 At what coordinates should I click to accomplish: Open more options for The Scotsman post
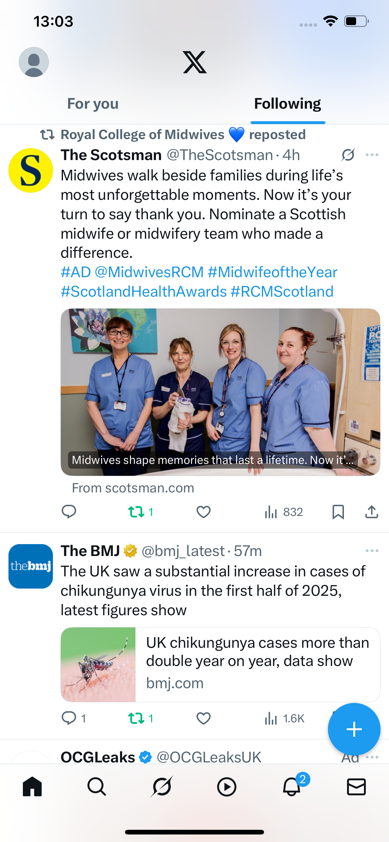tap(372, 155)
